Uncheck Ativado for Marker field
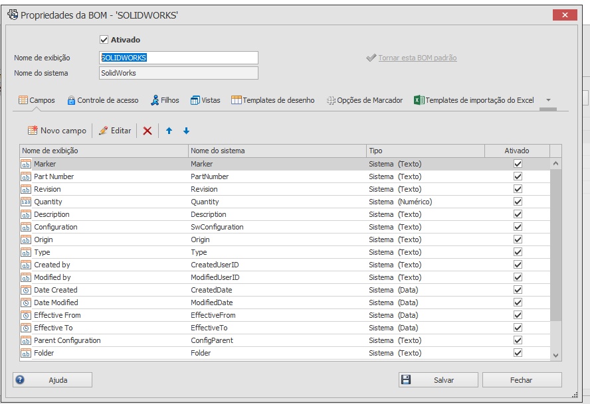 (x=518, y=164)
